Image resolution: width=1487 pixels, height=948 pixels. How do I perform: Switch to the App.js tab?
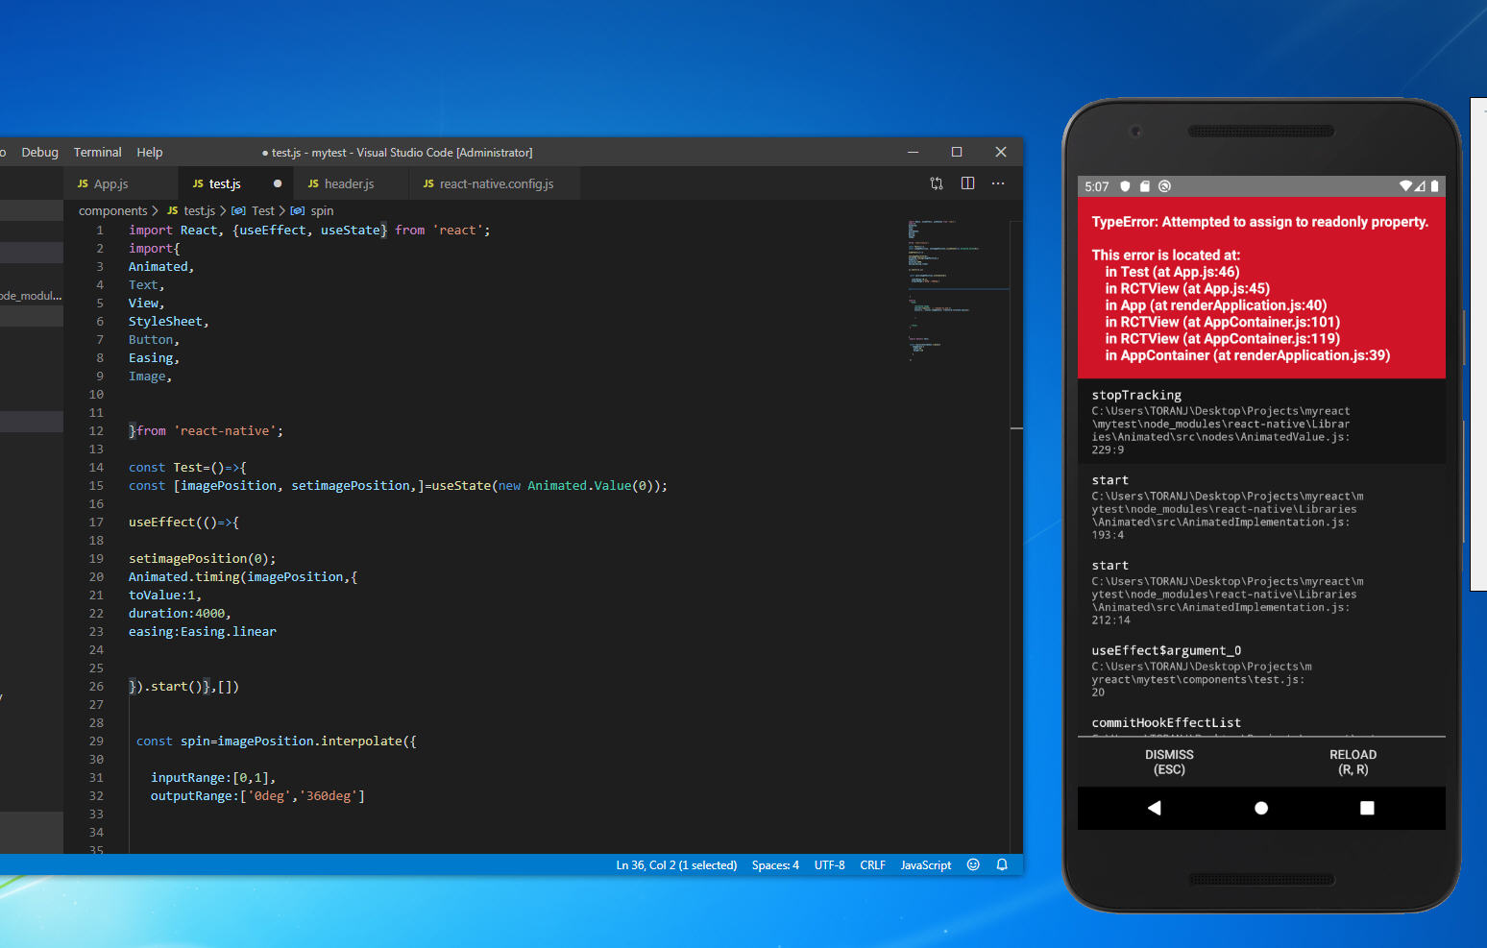pyautogui.click(x=110, y=184)
